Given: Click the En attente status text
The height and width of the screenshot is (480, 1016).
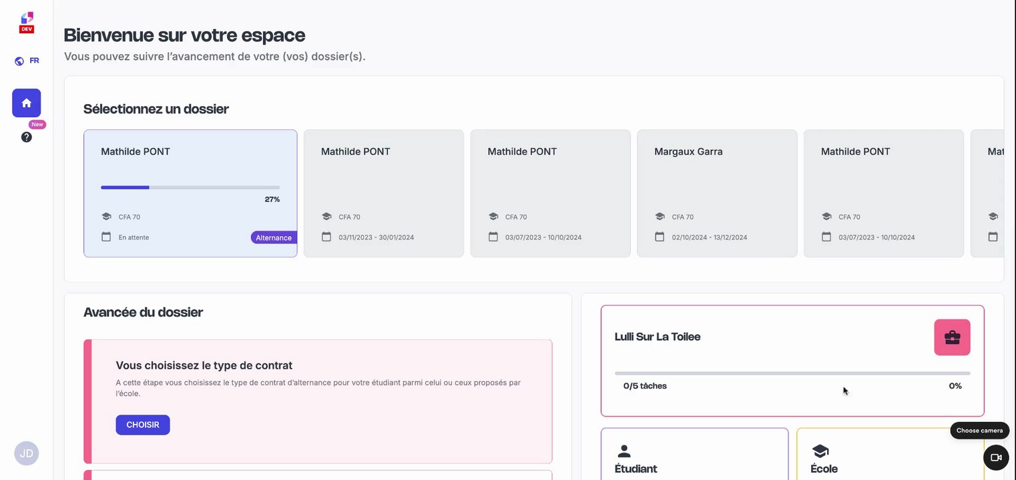Looking at the screenshot, I should (x=134, y=237).
